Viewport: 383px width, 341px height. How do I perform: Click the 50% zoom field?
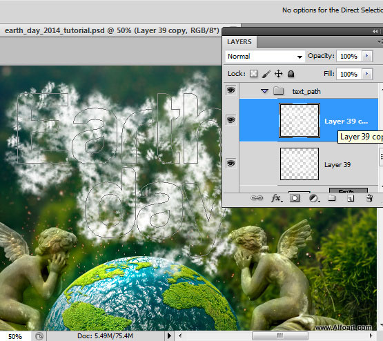15,336
